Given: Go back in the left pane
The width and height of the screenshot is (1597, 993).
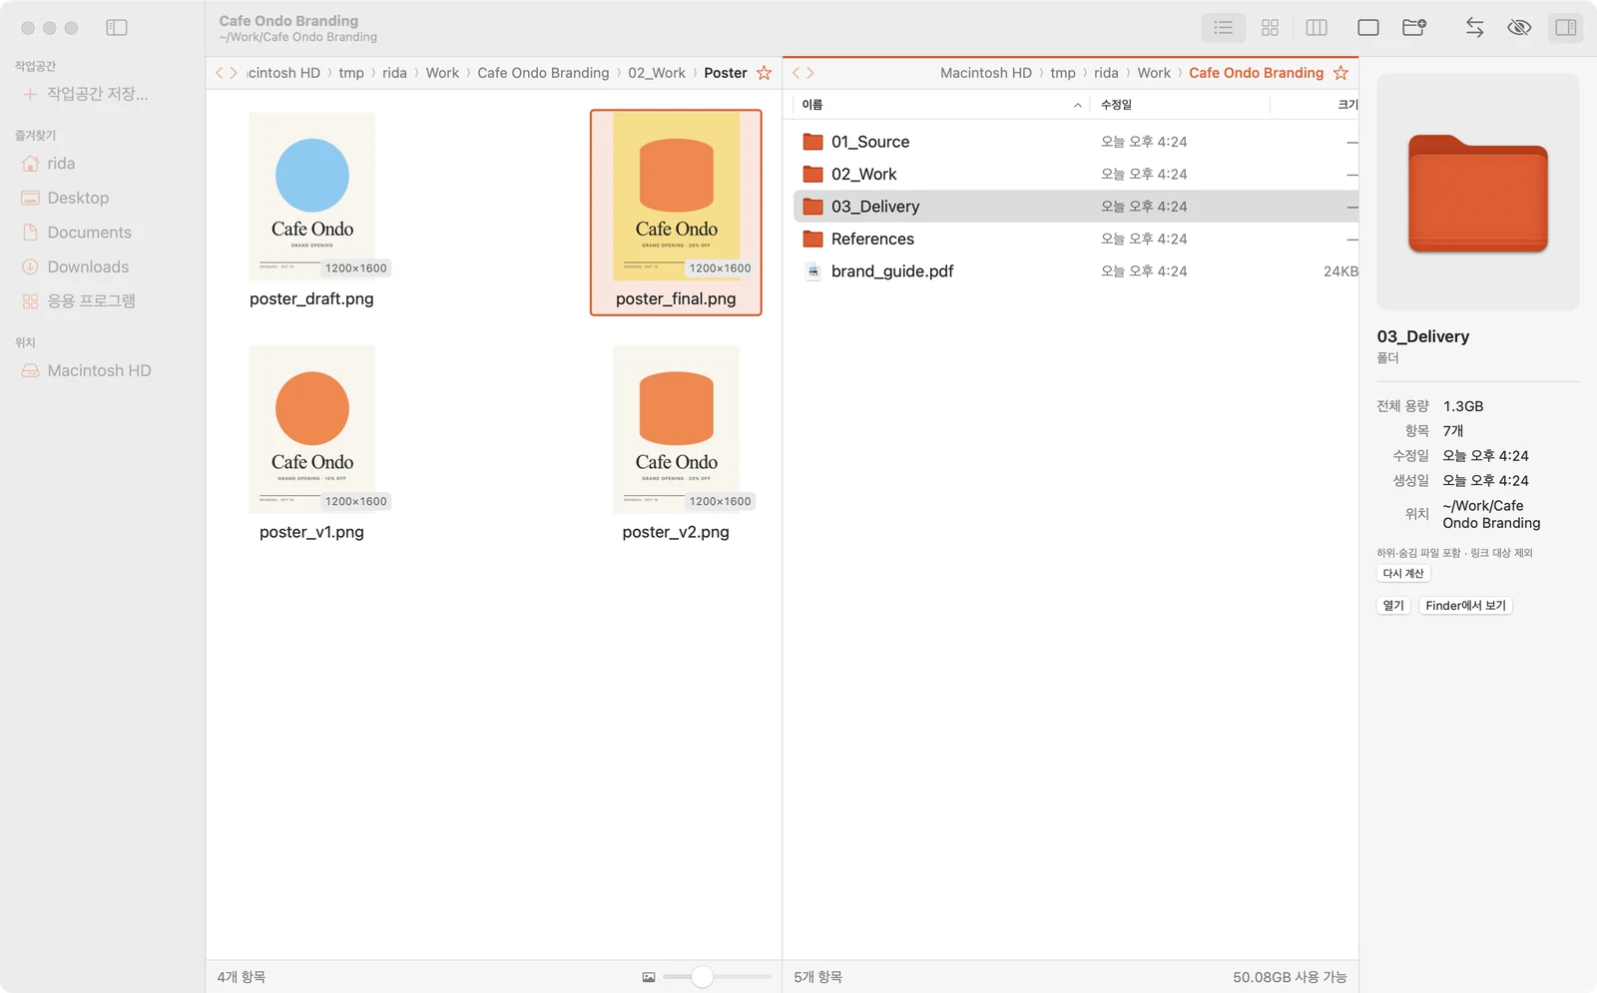Looking at the screenshot, I should click(220, 73).
